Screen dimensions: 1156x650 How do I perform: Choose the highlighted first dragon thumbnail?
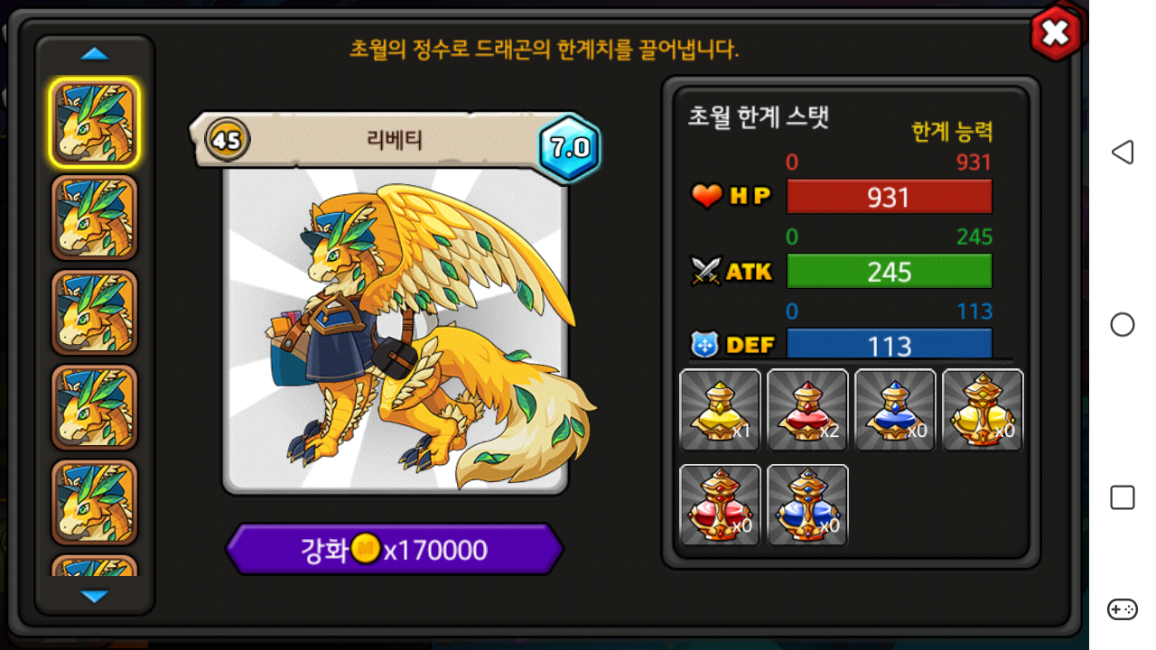[95, 123]
